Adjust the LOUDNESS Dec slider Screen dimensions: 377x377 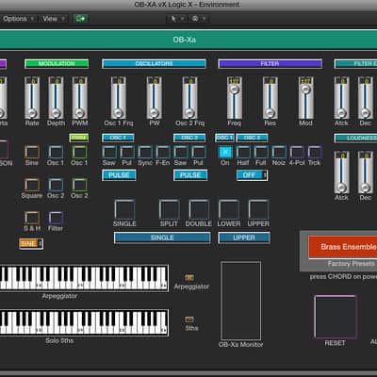pos(366,172)
